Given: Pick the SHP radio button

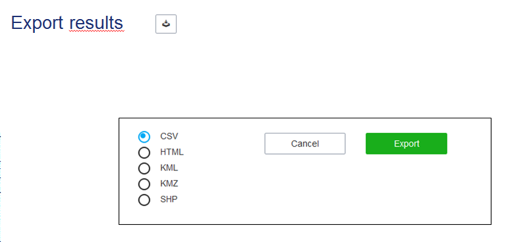Looking at the screenshot, I should click(144, 200).
